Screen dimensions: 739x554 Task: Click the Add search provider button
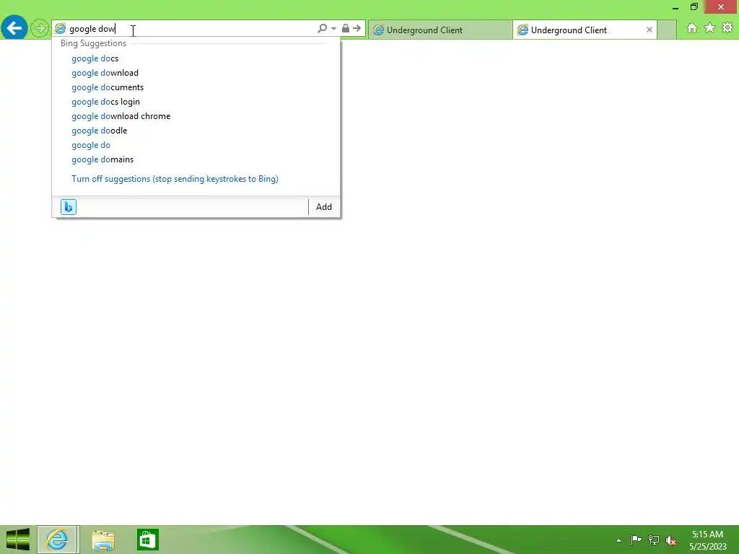(324, 207)
